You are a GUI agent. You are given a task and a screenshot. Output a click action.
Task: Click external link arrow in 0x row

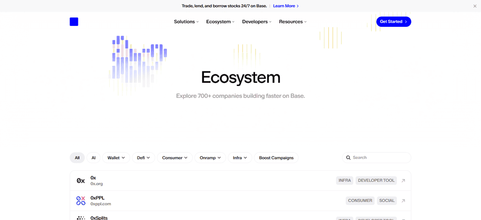click(x=403, y=181)
